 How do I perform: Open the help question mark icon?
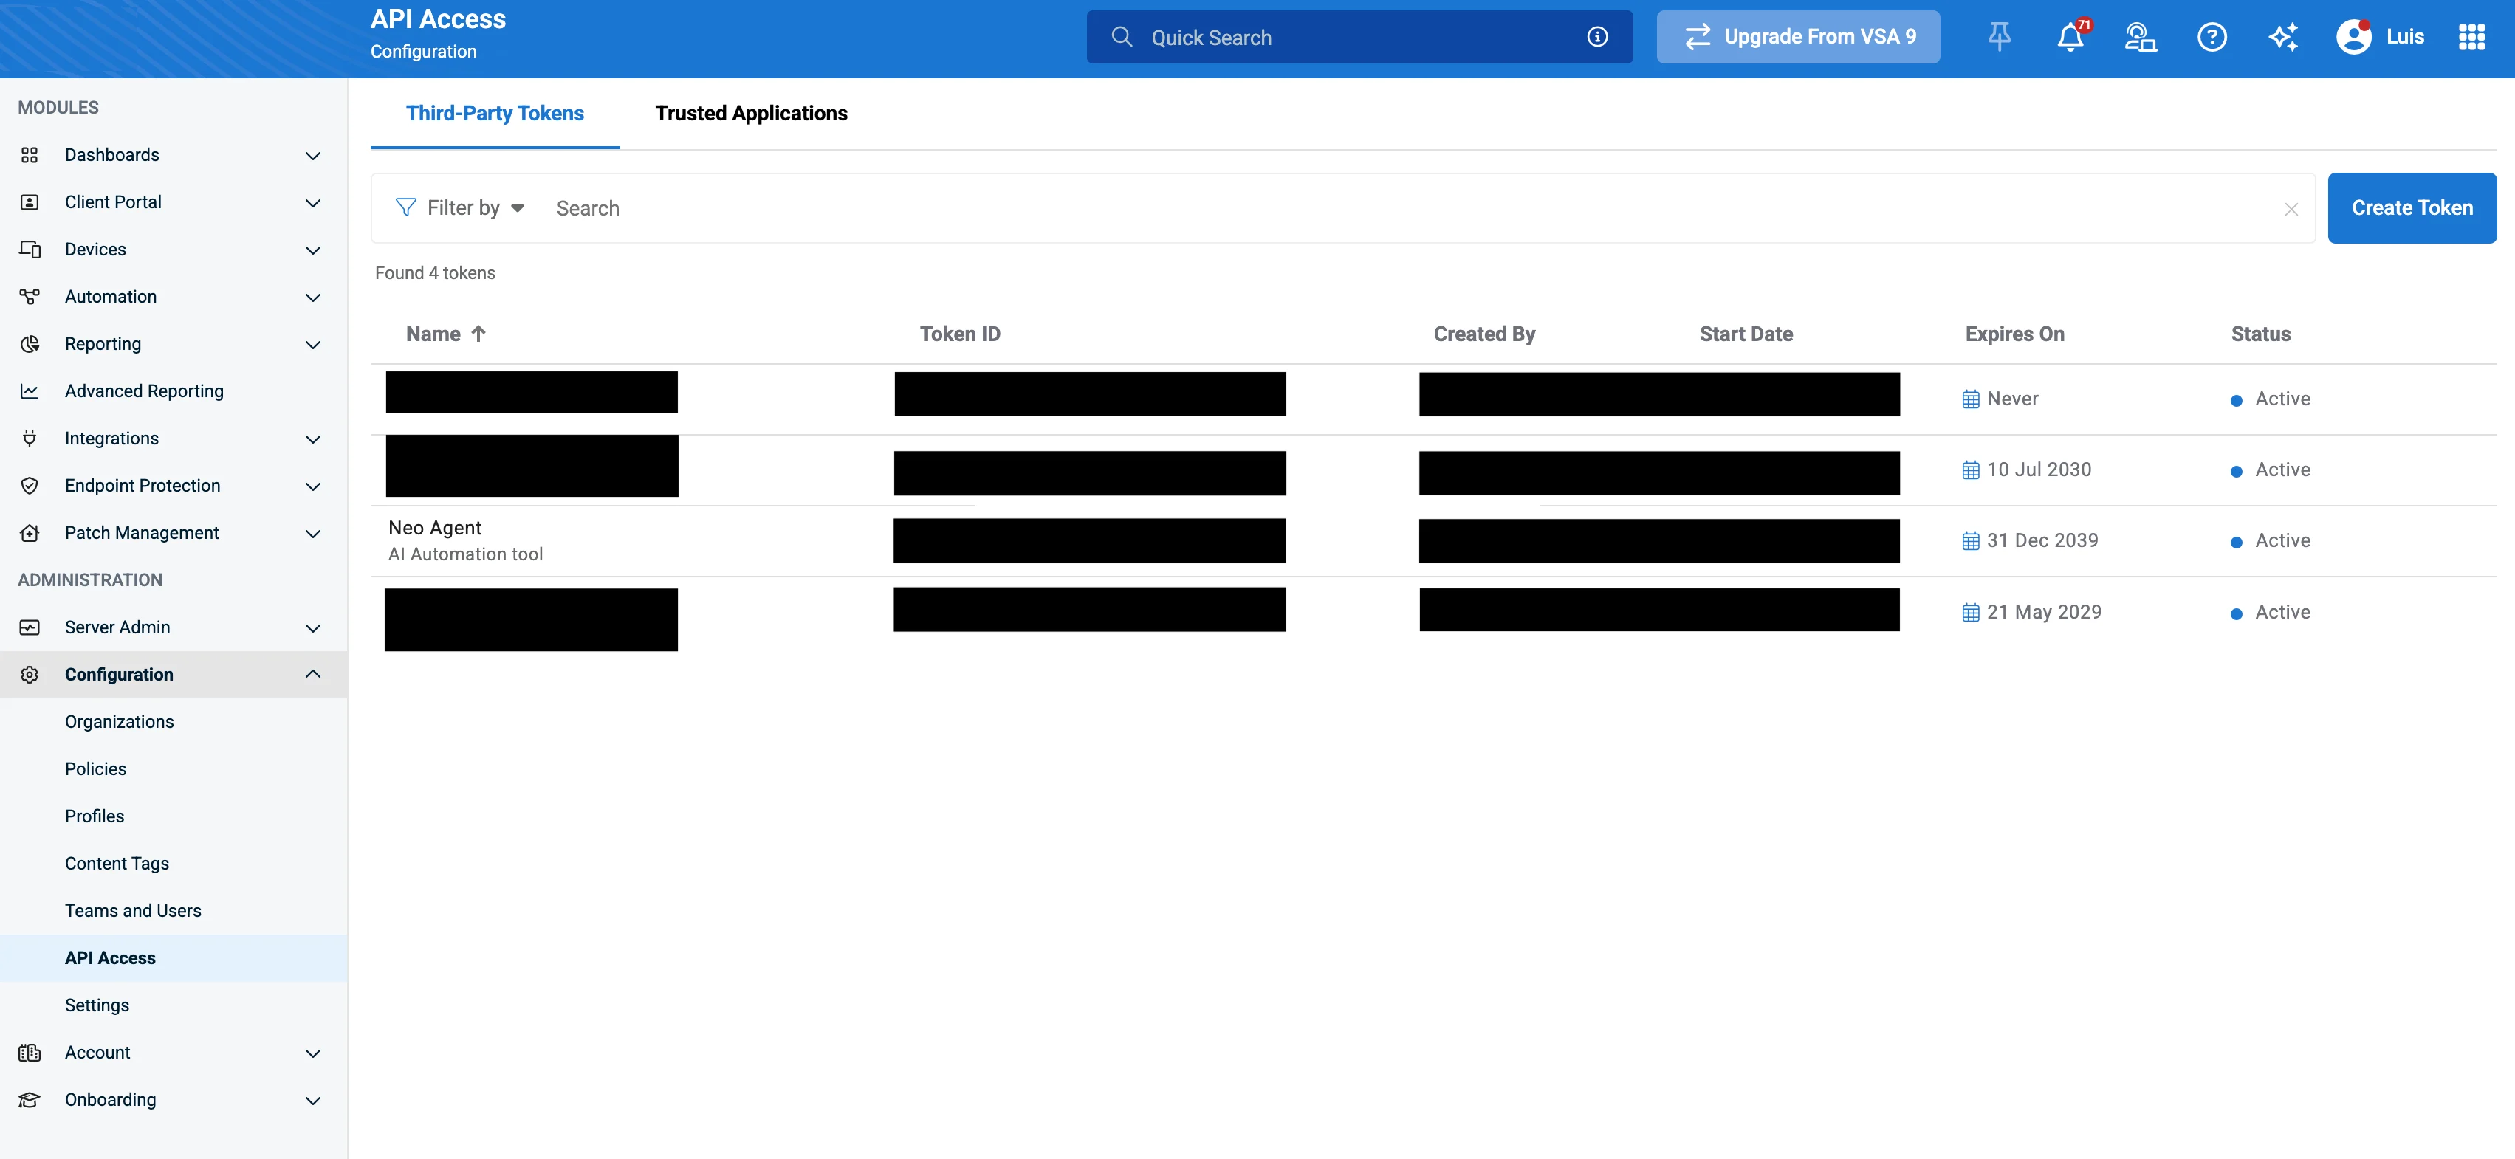tap(2212, 37)
